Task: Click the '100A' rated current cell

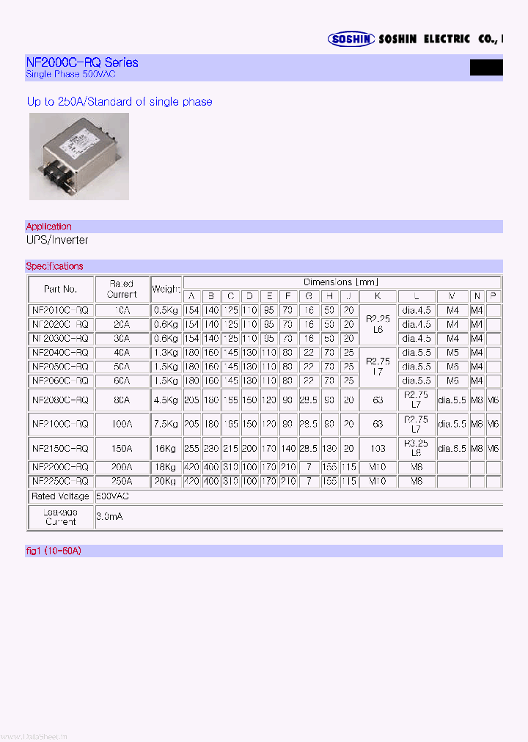Action: 122,424
